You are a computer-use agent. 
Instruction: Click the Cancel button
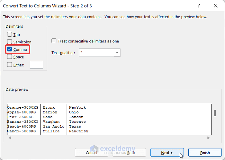91,153
